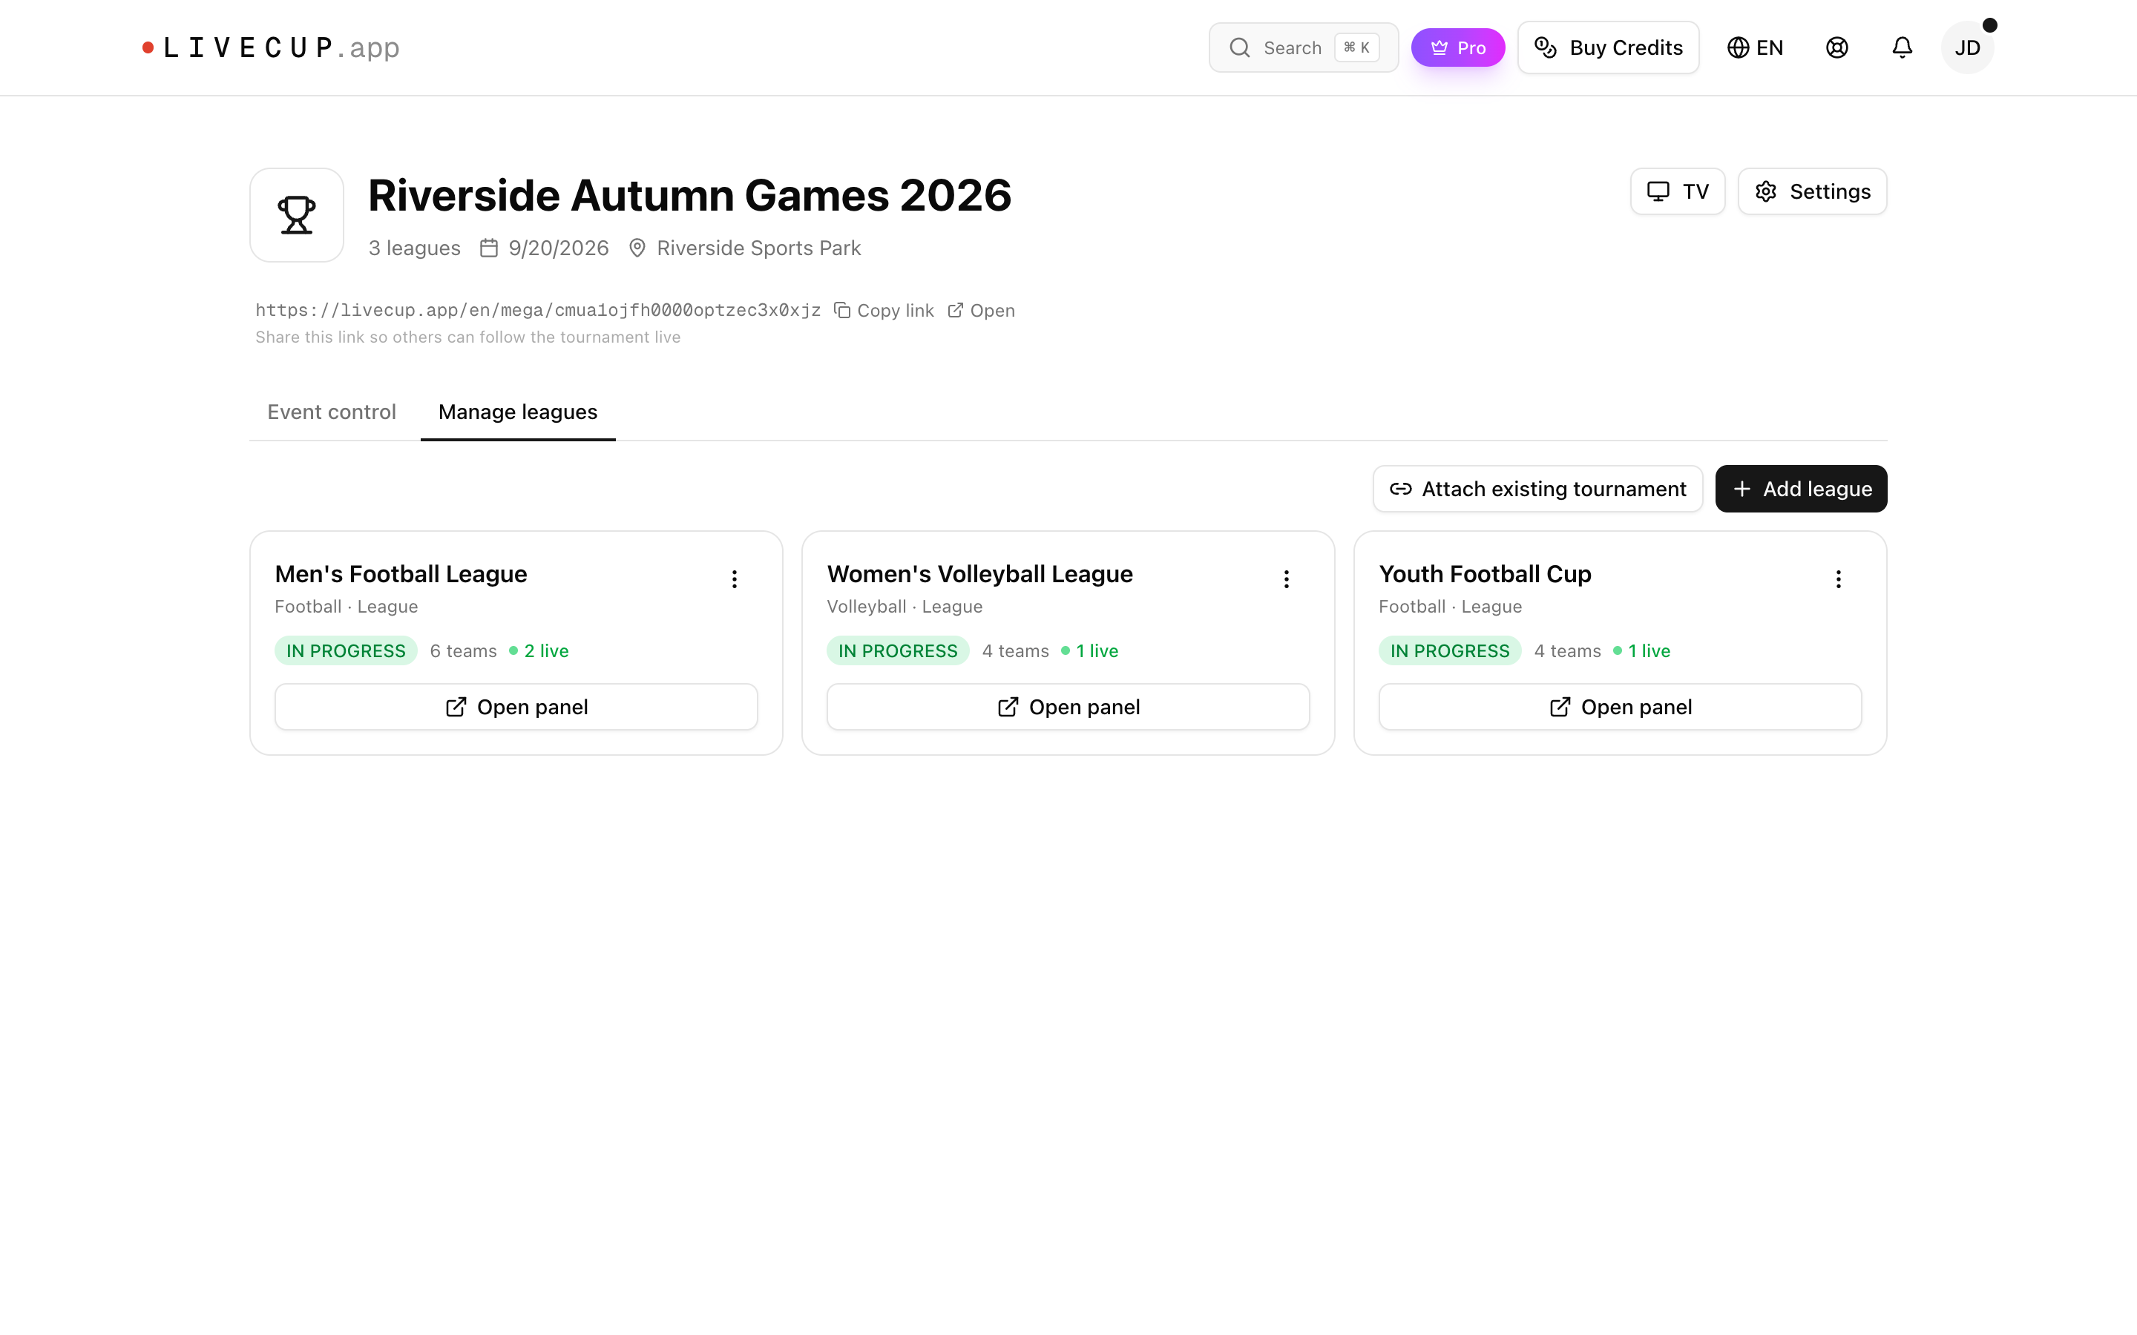Click Men's Football League title
This screenshot has width=2137, height=1335.
click(x=401, y=574)
